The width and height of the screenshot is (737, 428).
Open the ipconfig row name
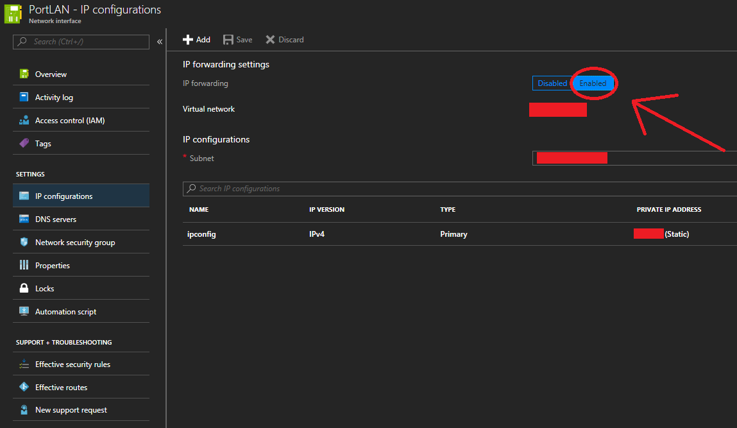201,234
